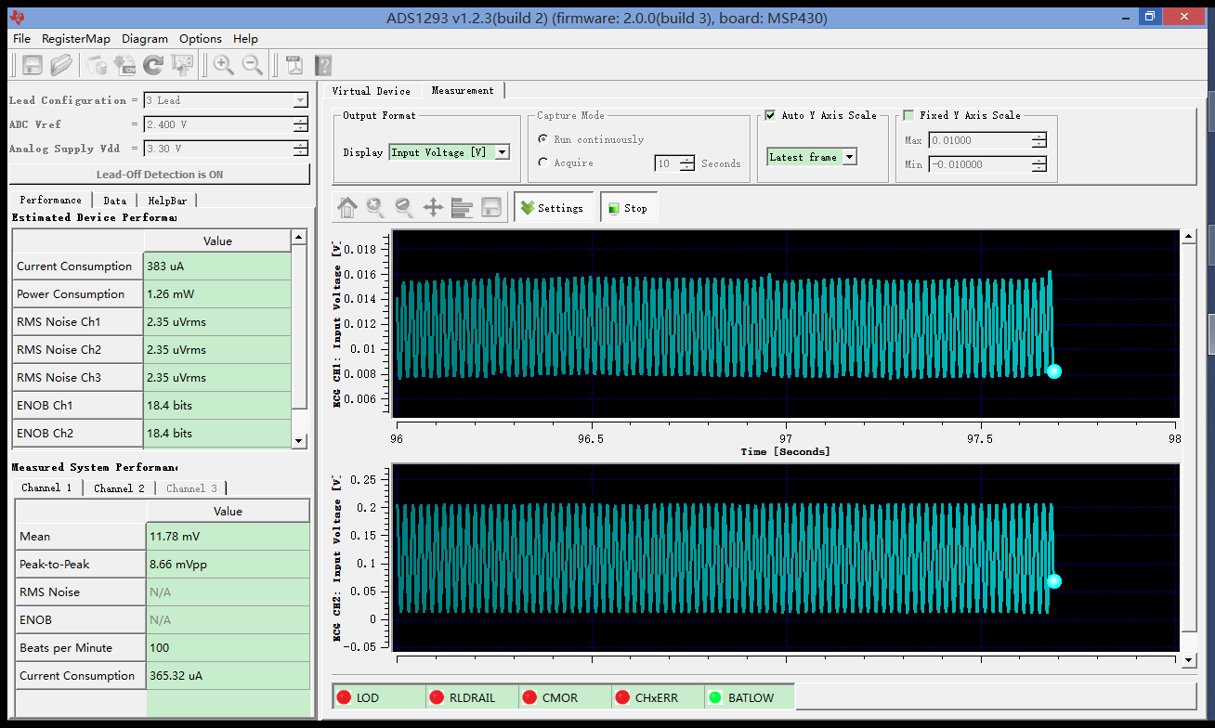Screen dimensions: 1215x728
Task: Click the help question mark icon
Action: [323, 65]
